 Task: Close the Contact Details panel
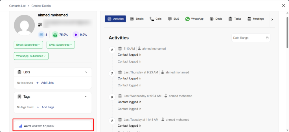283,5
